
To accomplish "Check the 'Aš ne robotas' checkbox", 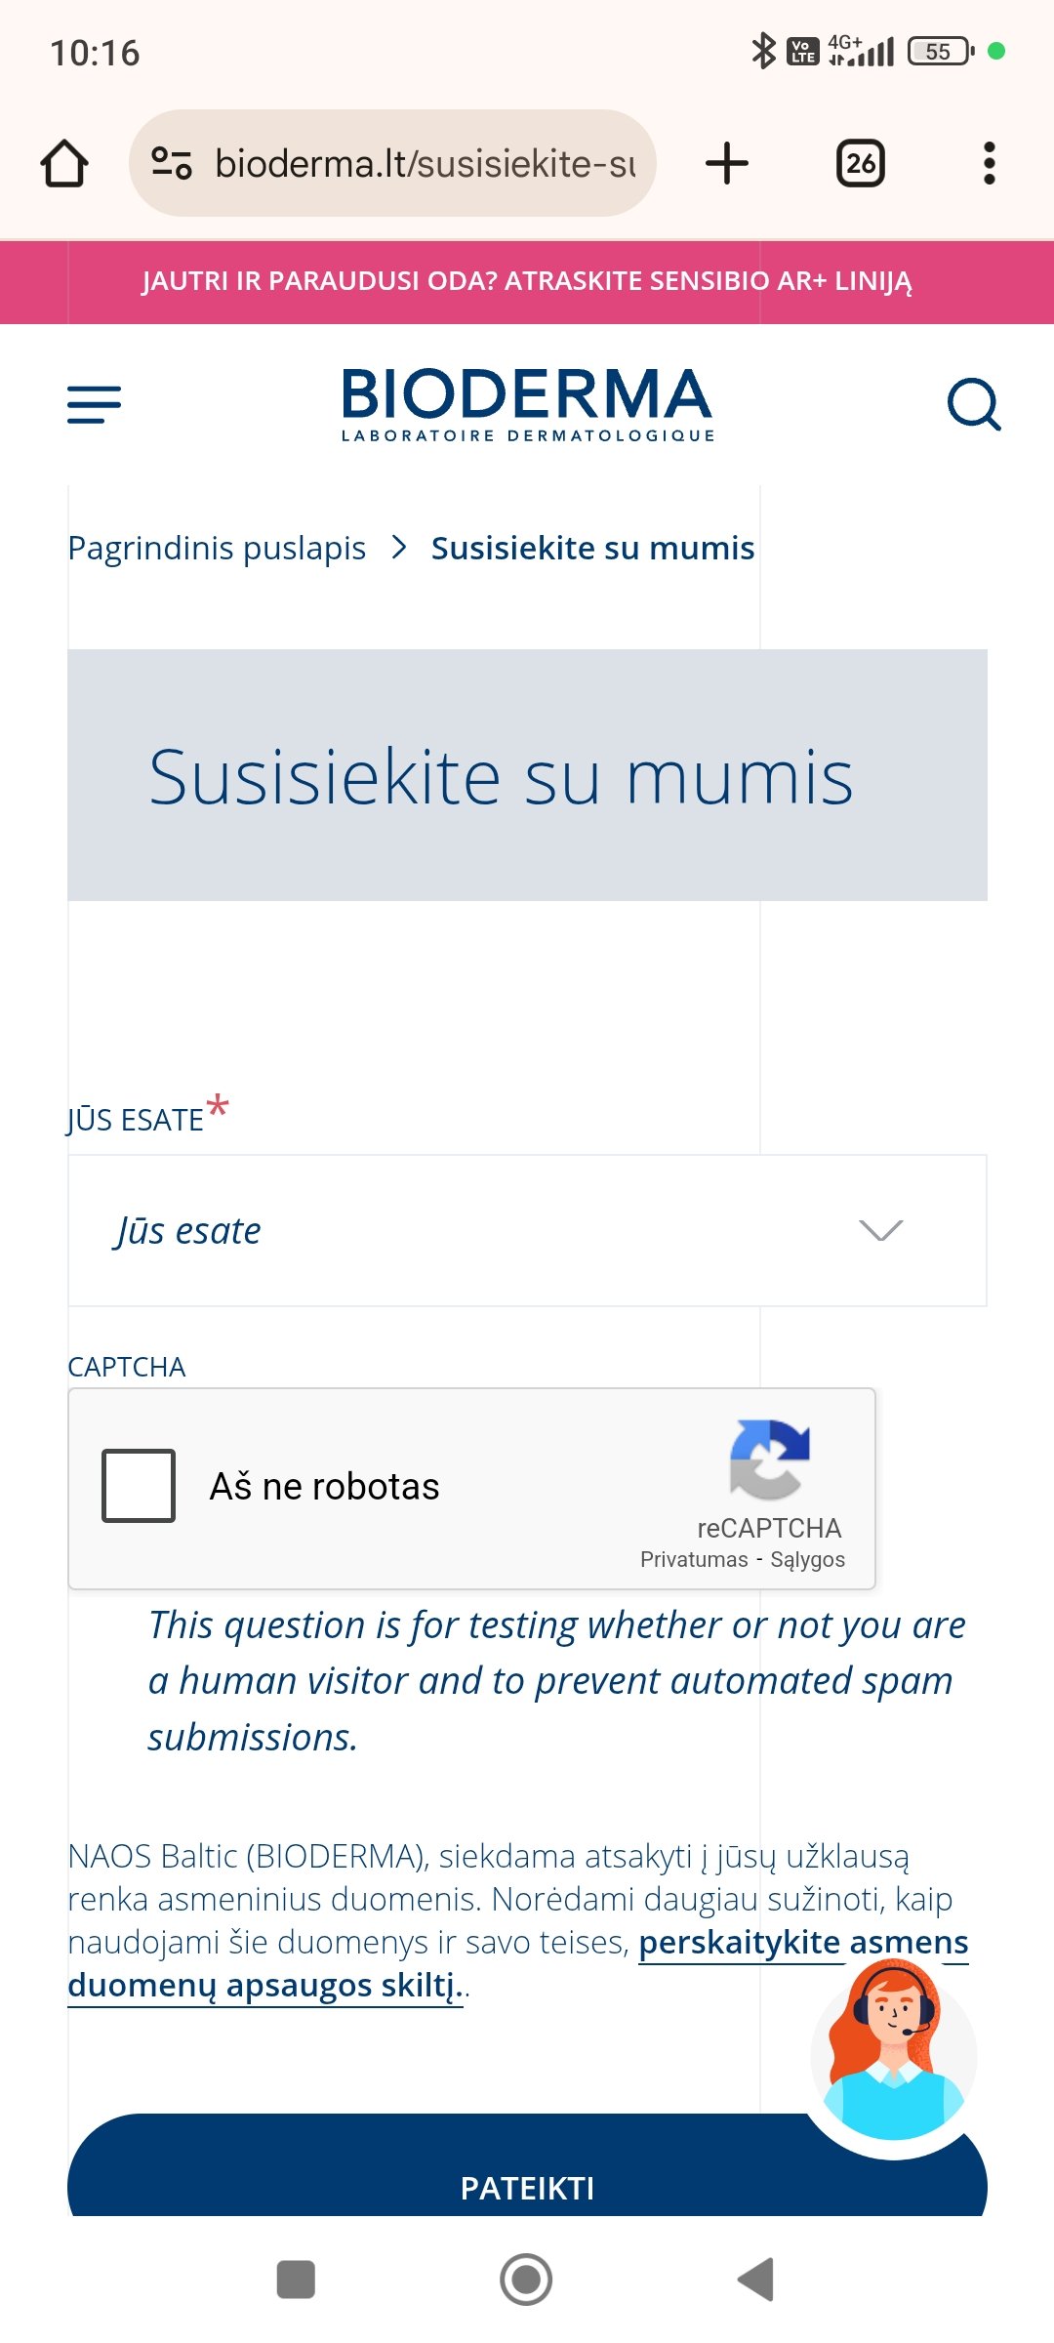I will (139, 1486).
